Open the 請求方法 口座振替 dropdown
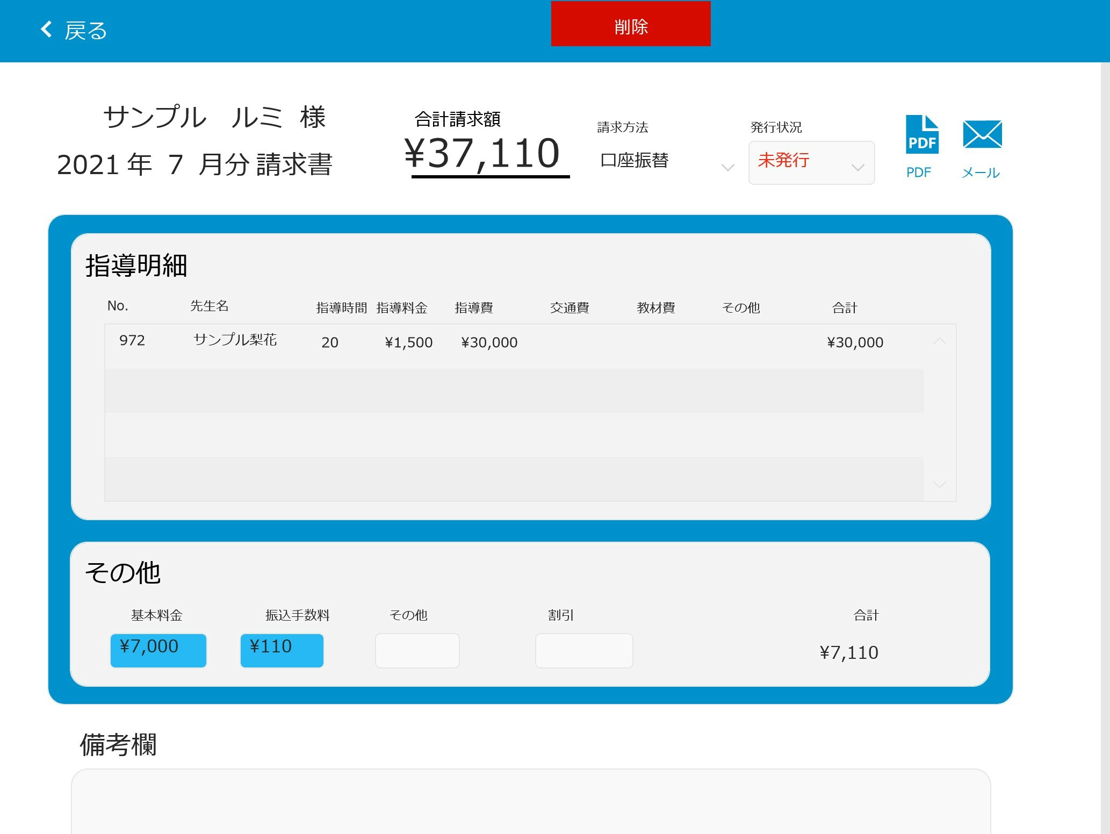The height and width of the screenshot is (834, 1110). (x=666, y=161)
